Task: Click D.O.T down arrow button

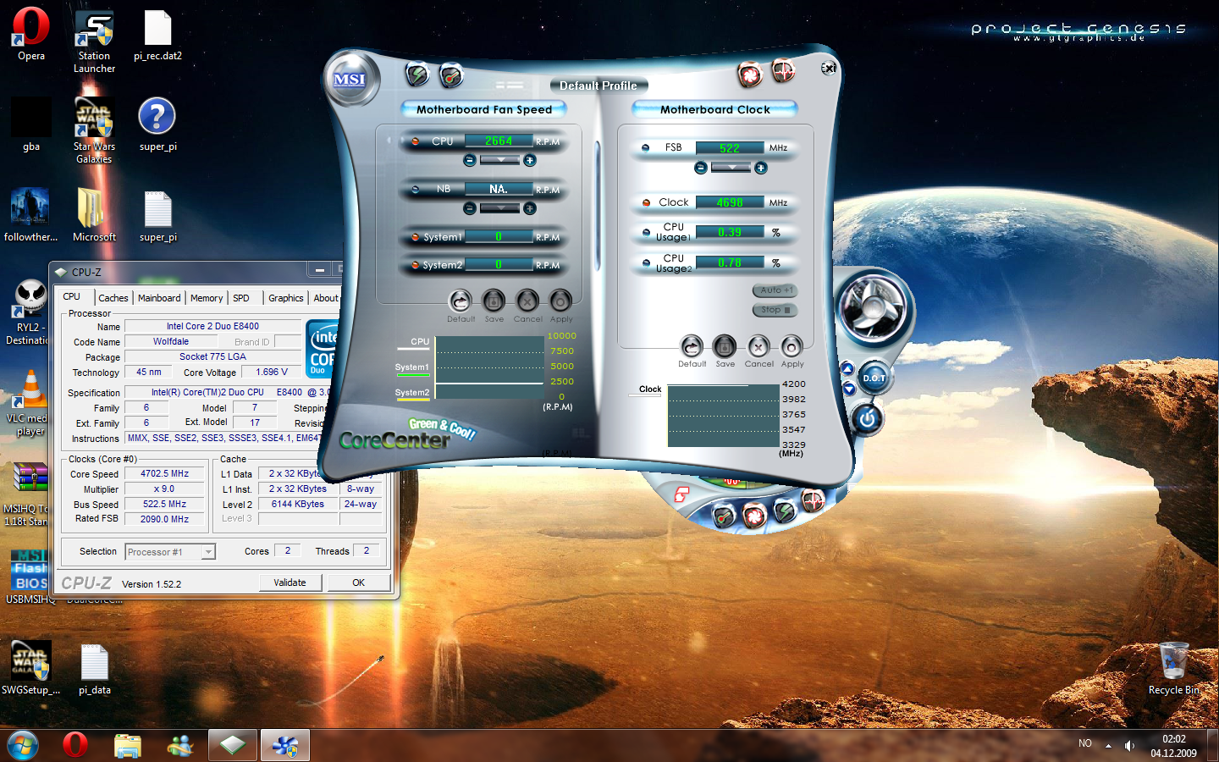Action: (848, 389)
